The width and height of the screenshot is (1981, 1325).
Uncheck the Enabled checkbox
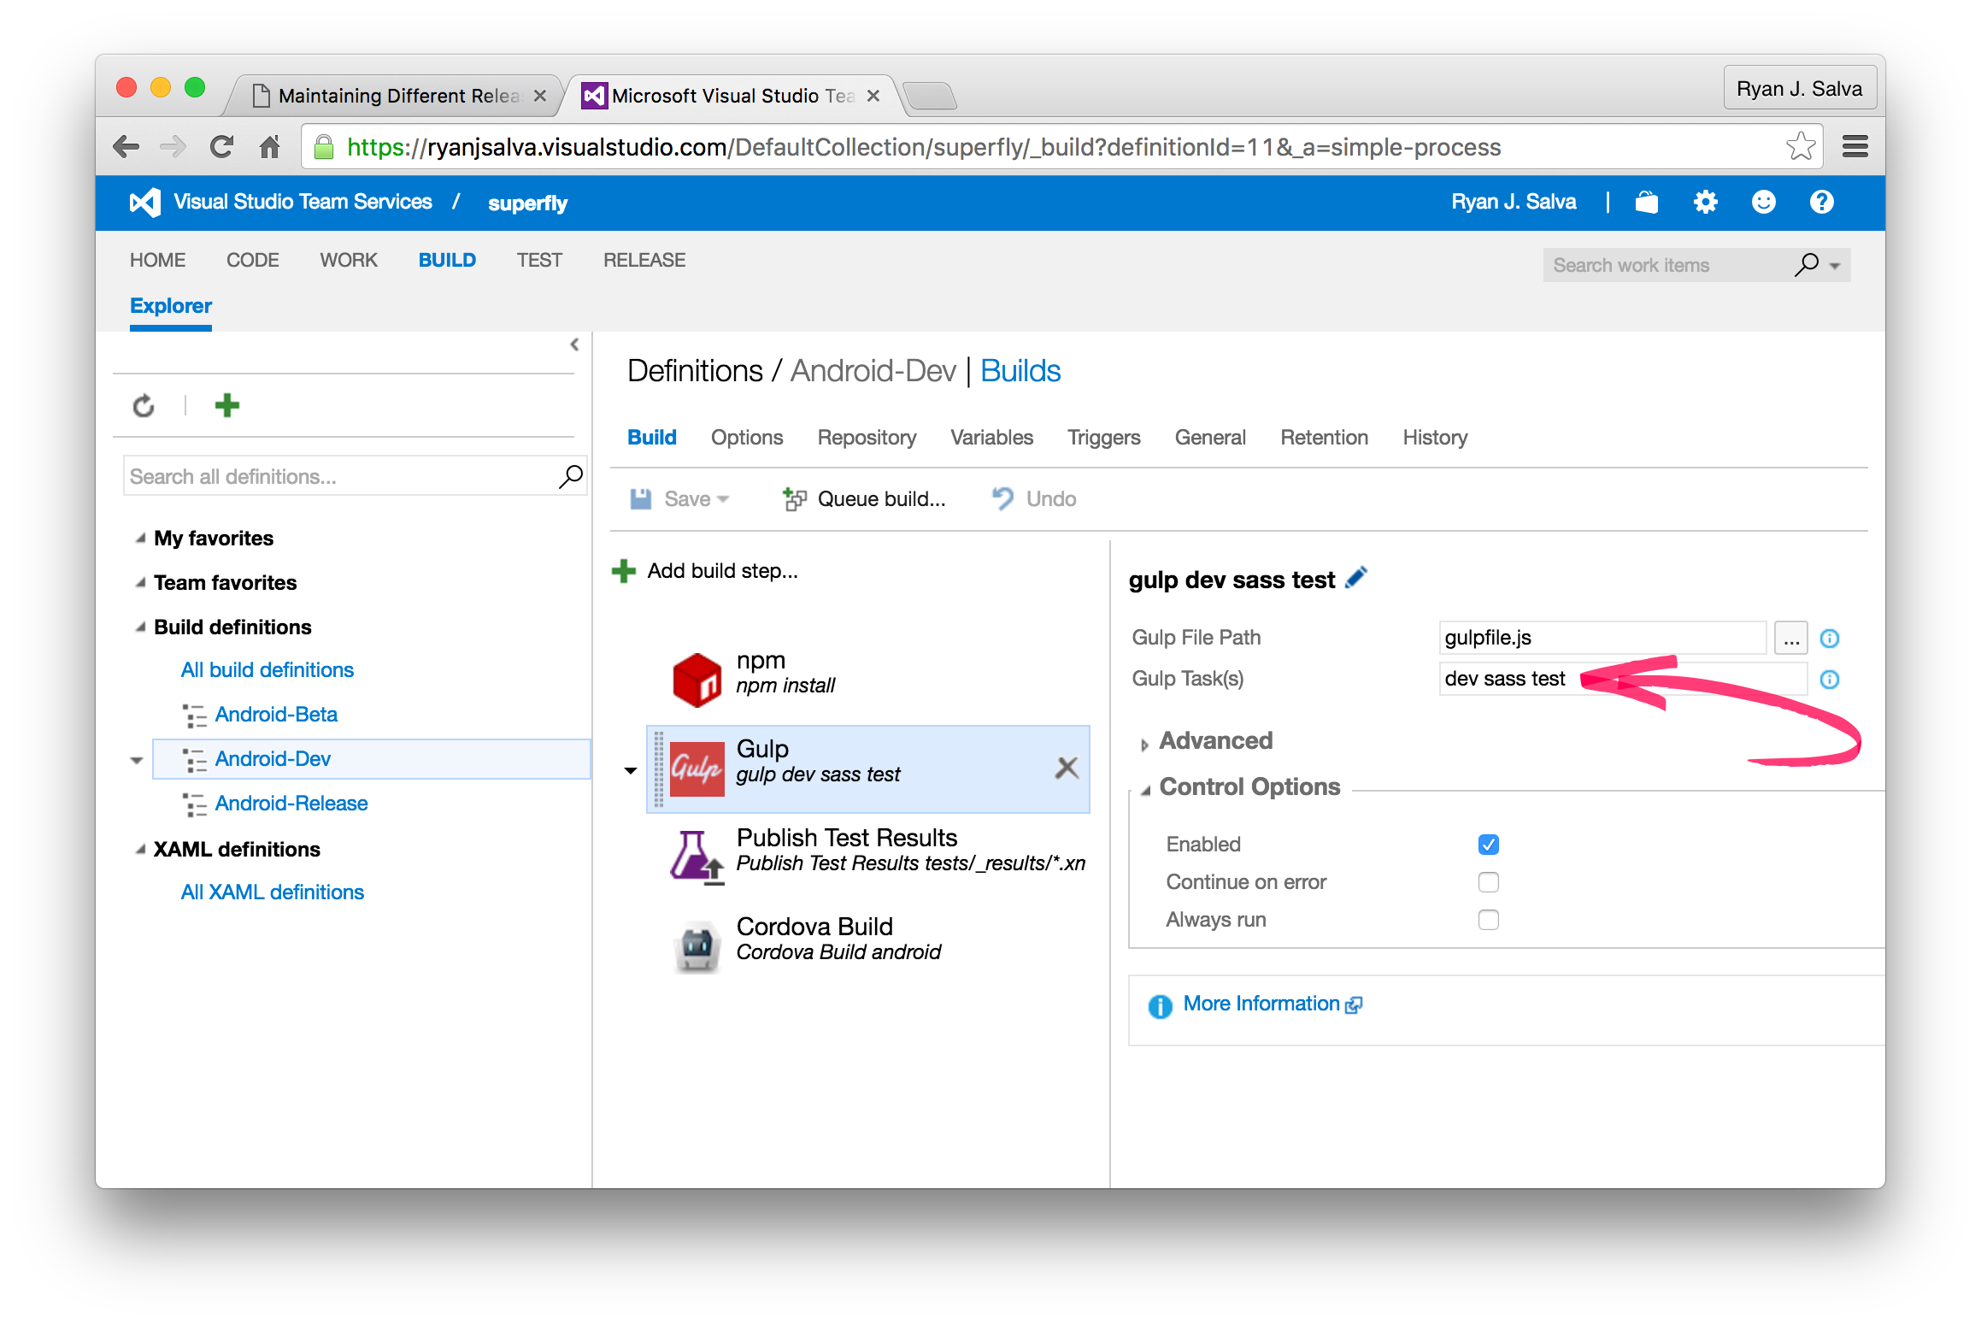1488,845
